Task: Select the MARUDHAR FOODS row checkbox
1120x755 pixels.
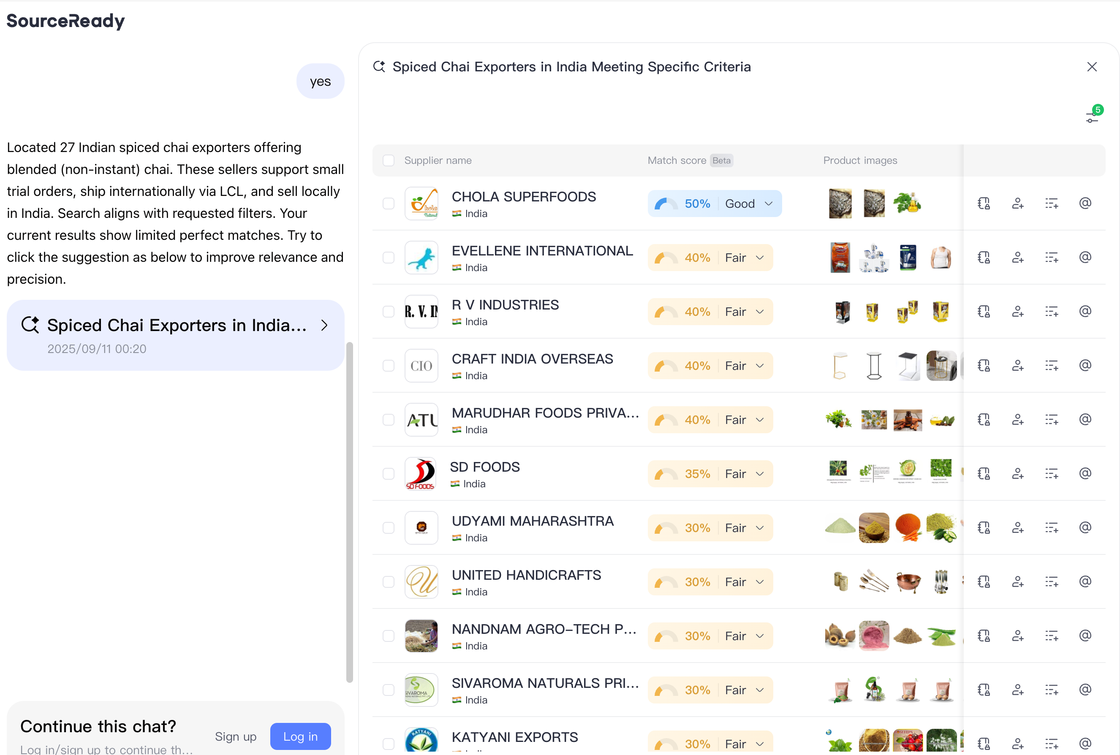Action: pyautogui.click(x=388, y=420)
